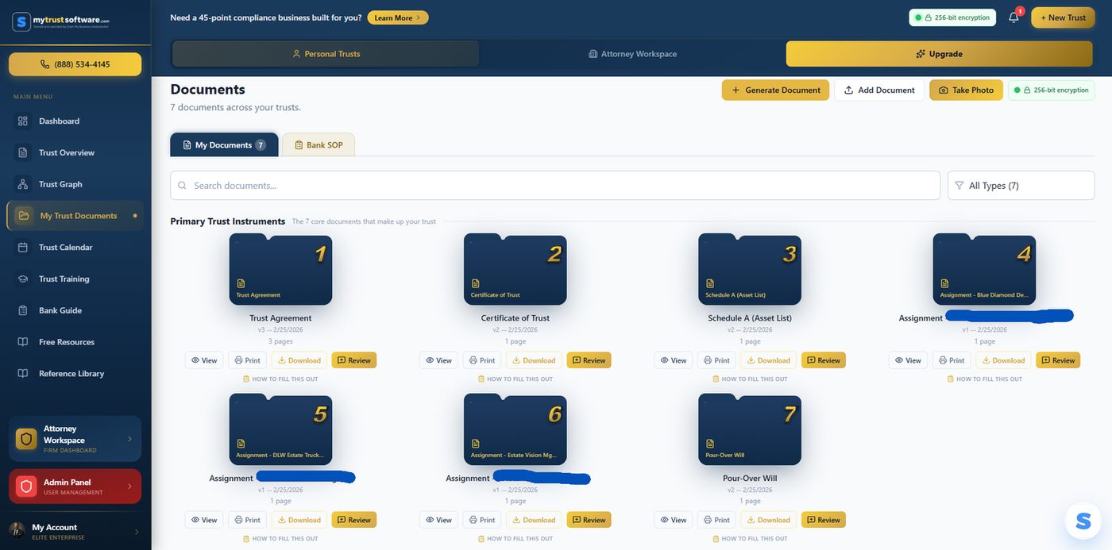Click the Trust Calendar icon
This screenshot has height=550, width=1112.
23,247
